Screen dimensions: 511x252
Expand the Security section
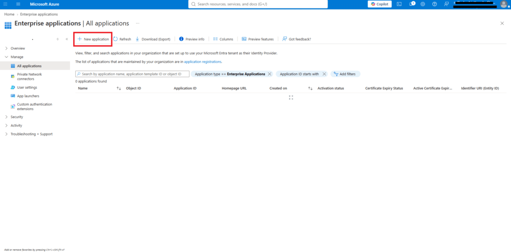point(6,117)
